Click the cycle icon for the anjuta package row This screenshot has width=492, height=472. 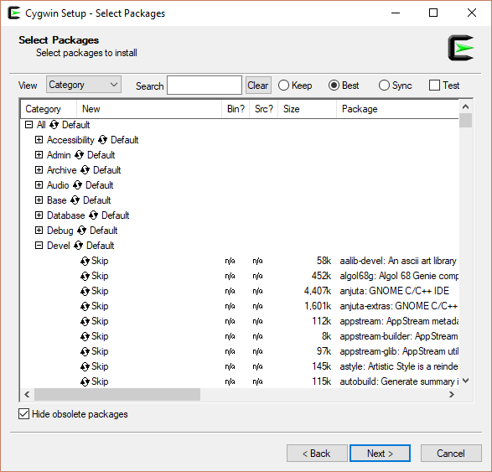point(85,291)
